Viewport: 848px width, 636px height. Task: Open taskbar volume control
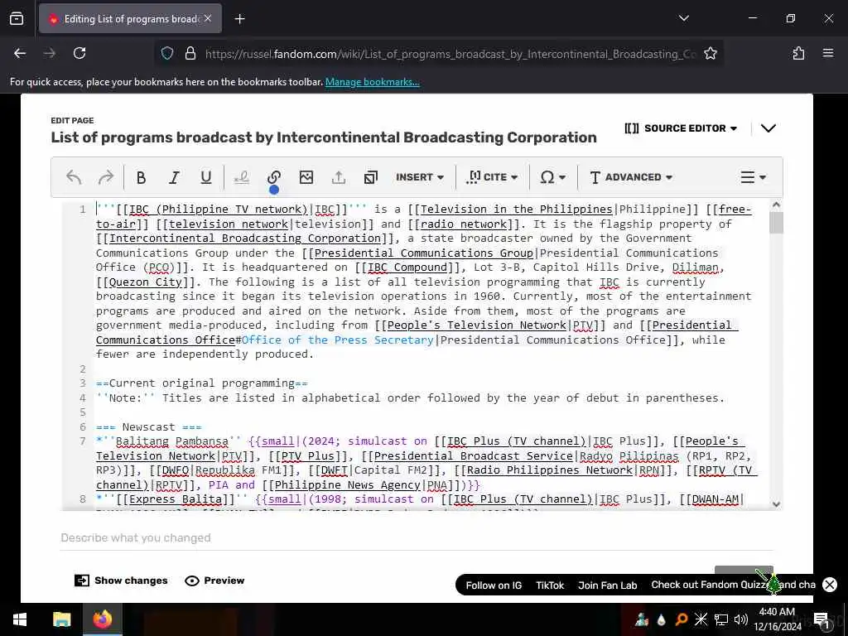coord(741,619)
